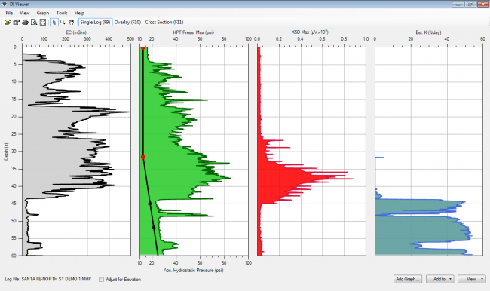Image resolution: width=490 pixels, height=291 pixels.
Task: Click the XSD Max graph title
Action: [x=310, y=32]
